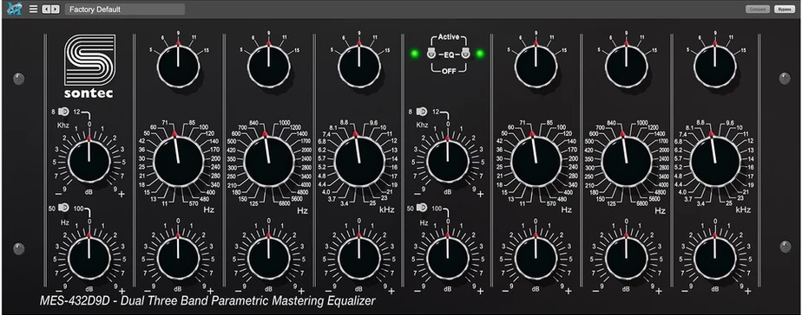Click the plugin logo icon at top-left
This screenshot has height=315, width=802.
[x=14, y=9]
